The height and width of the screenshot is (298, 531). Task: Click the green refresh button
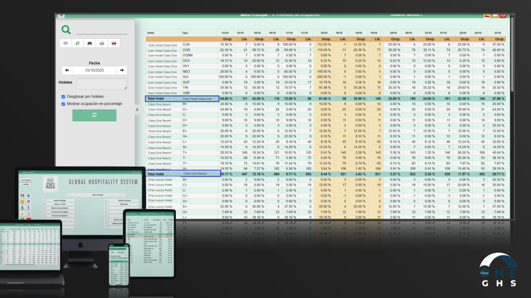tap(94, 115)
